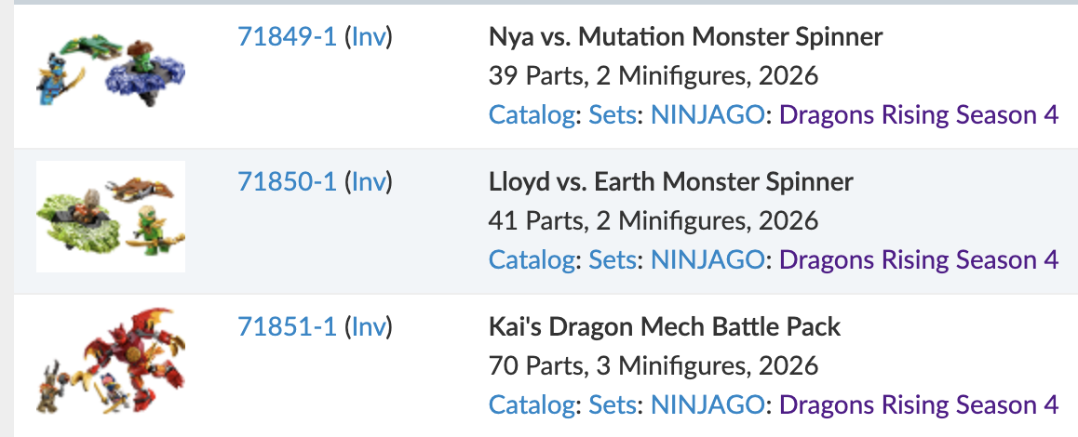Open Kai's Dragon Mech Battle Pack thumbnail
The width and height of the screenshot is (1078, 437).
[110, 362]
